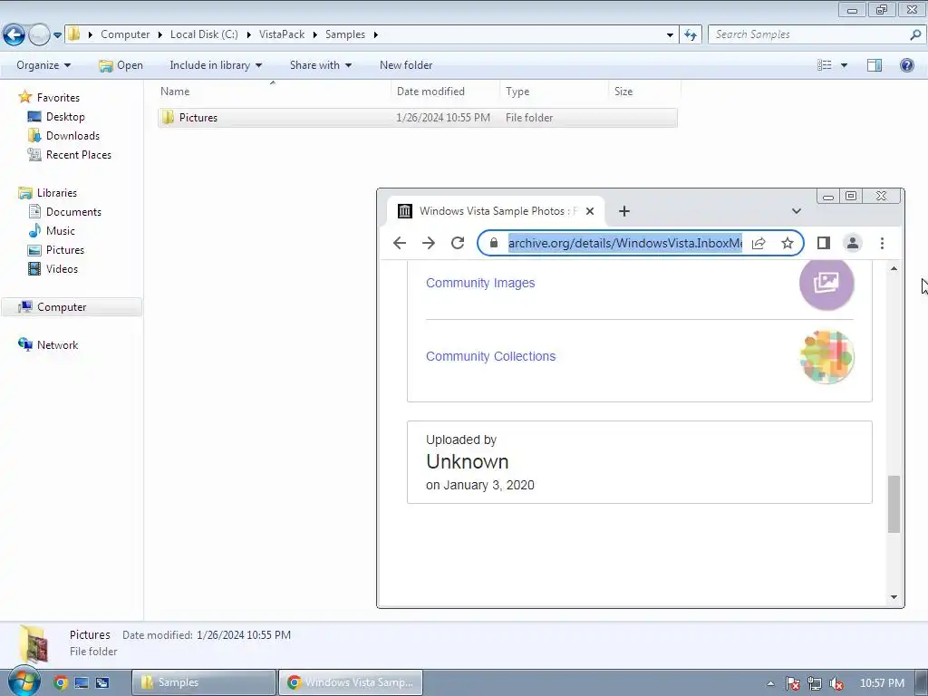The height and width of the screenshot is (696, 928).
Task: Select the Local Disk (C:) breadcrumb
Action: [204, 35]
